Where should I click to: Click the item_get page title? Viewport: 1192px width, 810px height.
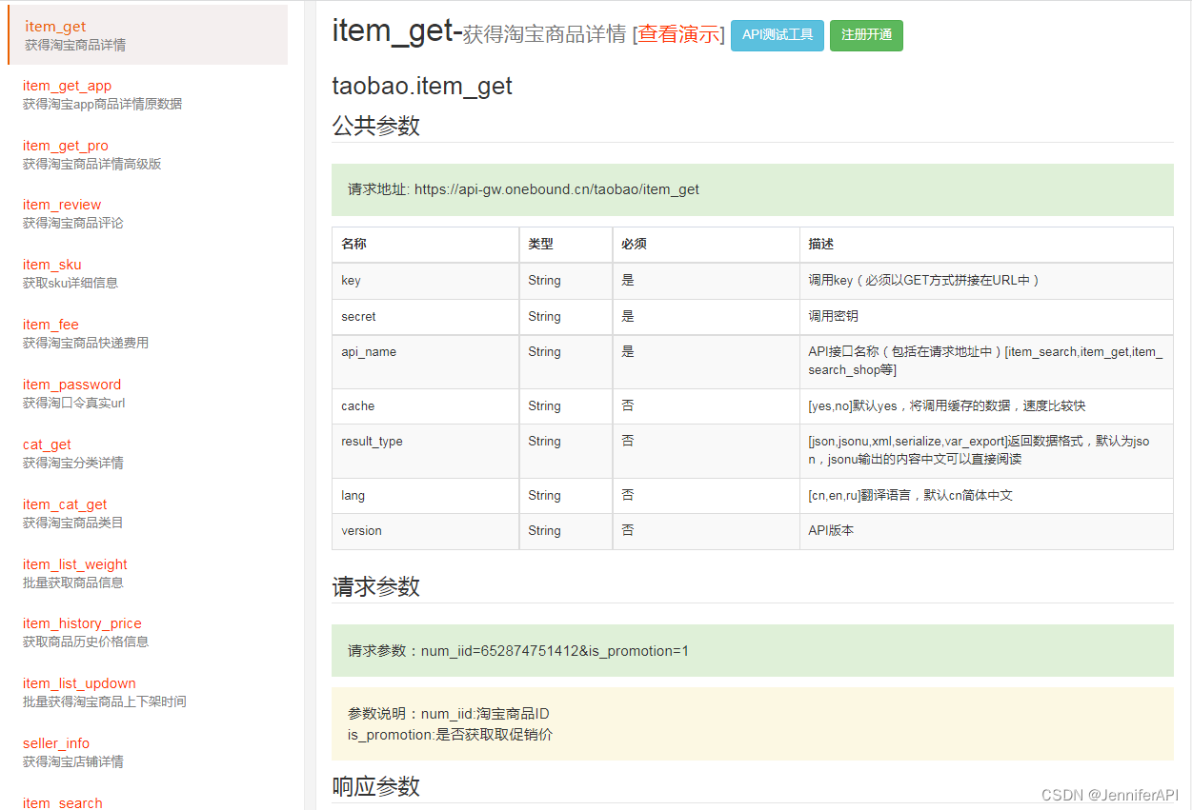392,30
